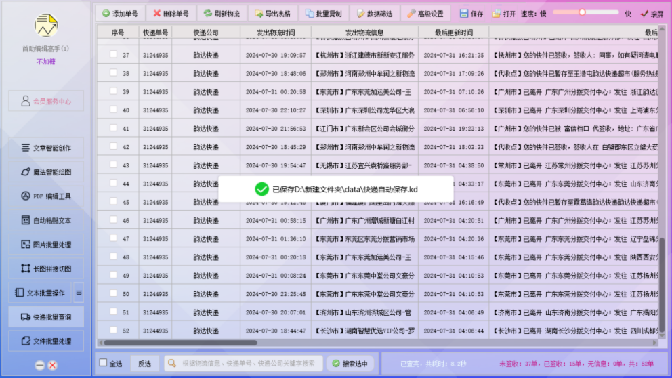
Task: Click the sidebar minimize round icon
Action: (x=40, y=365)
